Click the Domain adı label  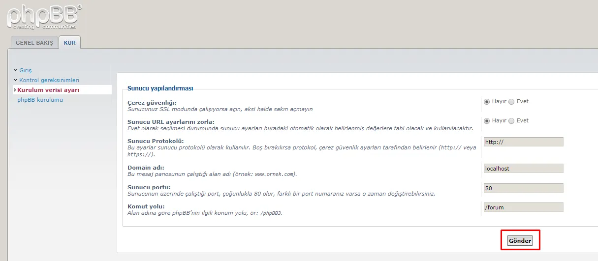click(x=145, y=168)
